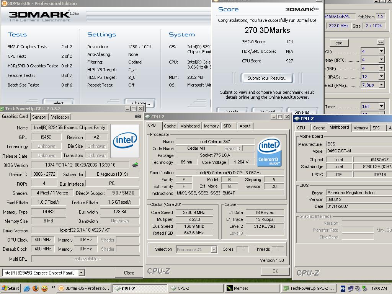Viewport: 392px width, 294px height.
Task: Click the fsb/dram 1:2 field in Memset
Action: (381, 17)
